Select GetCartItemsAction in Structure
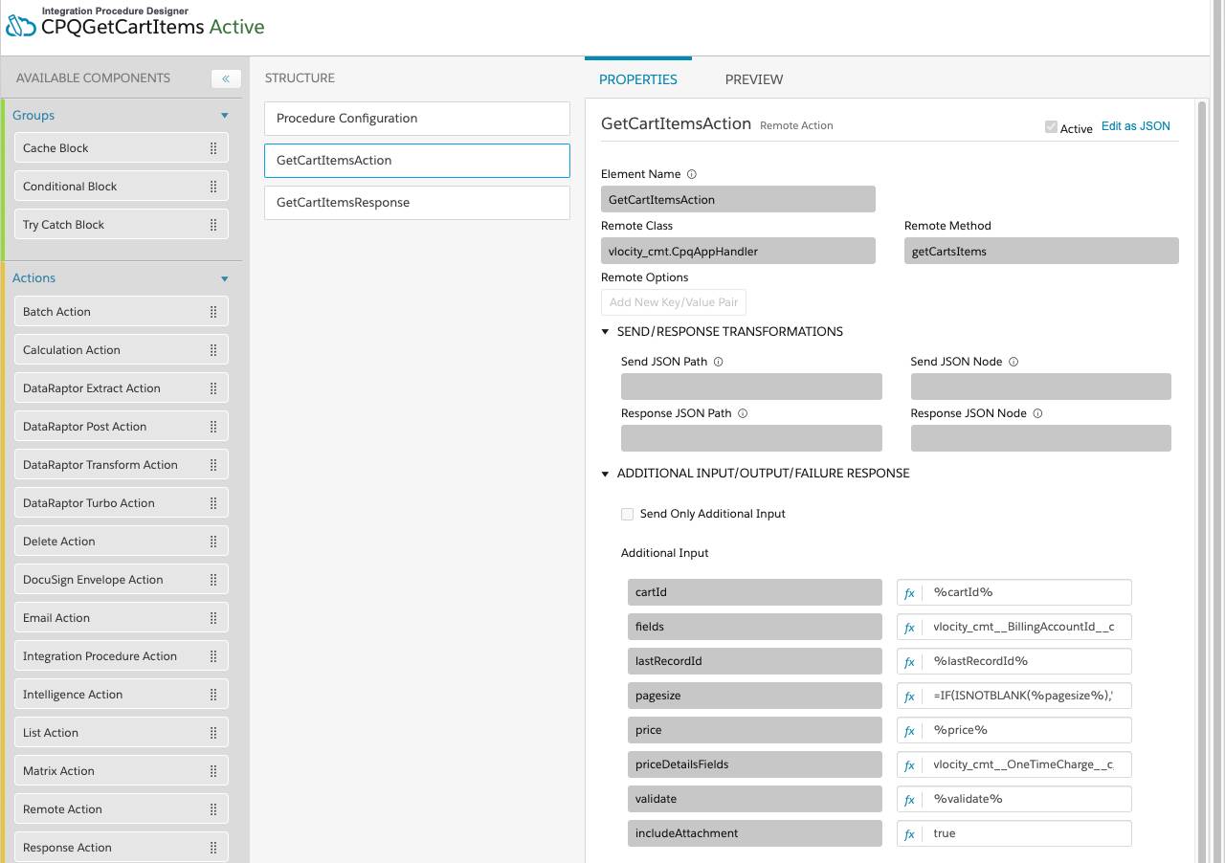Viewport: 1225px width, 863px height. (417, 161)
